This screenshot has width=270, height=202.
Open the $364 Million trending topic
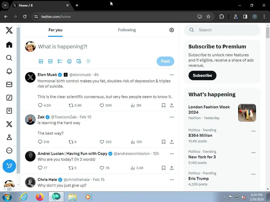(x=200, y=135)
